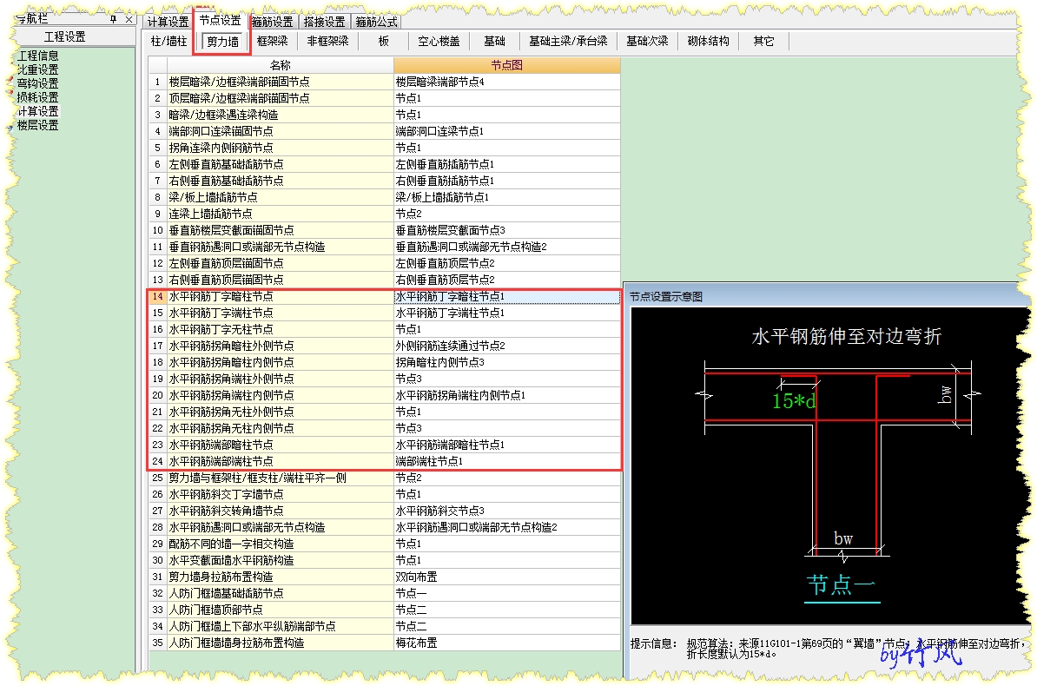Choose the 基础次梁 component category

point(647,41)
